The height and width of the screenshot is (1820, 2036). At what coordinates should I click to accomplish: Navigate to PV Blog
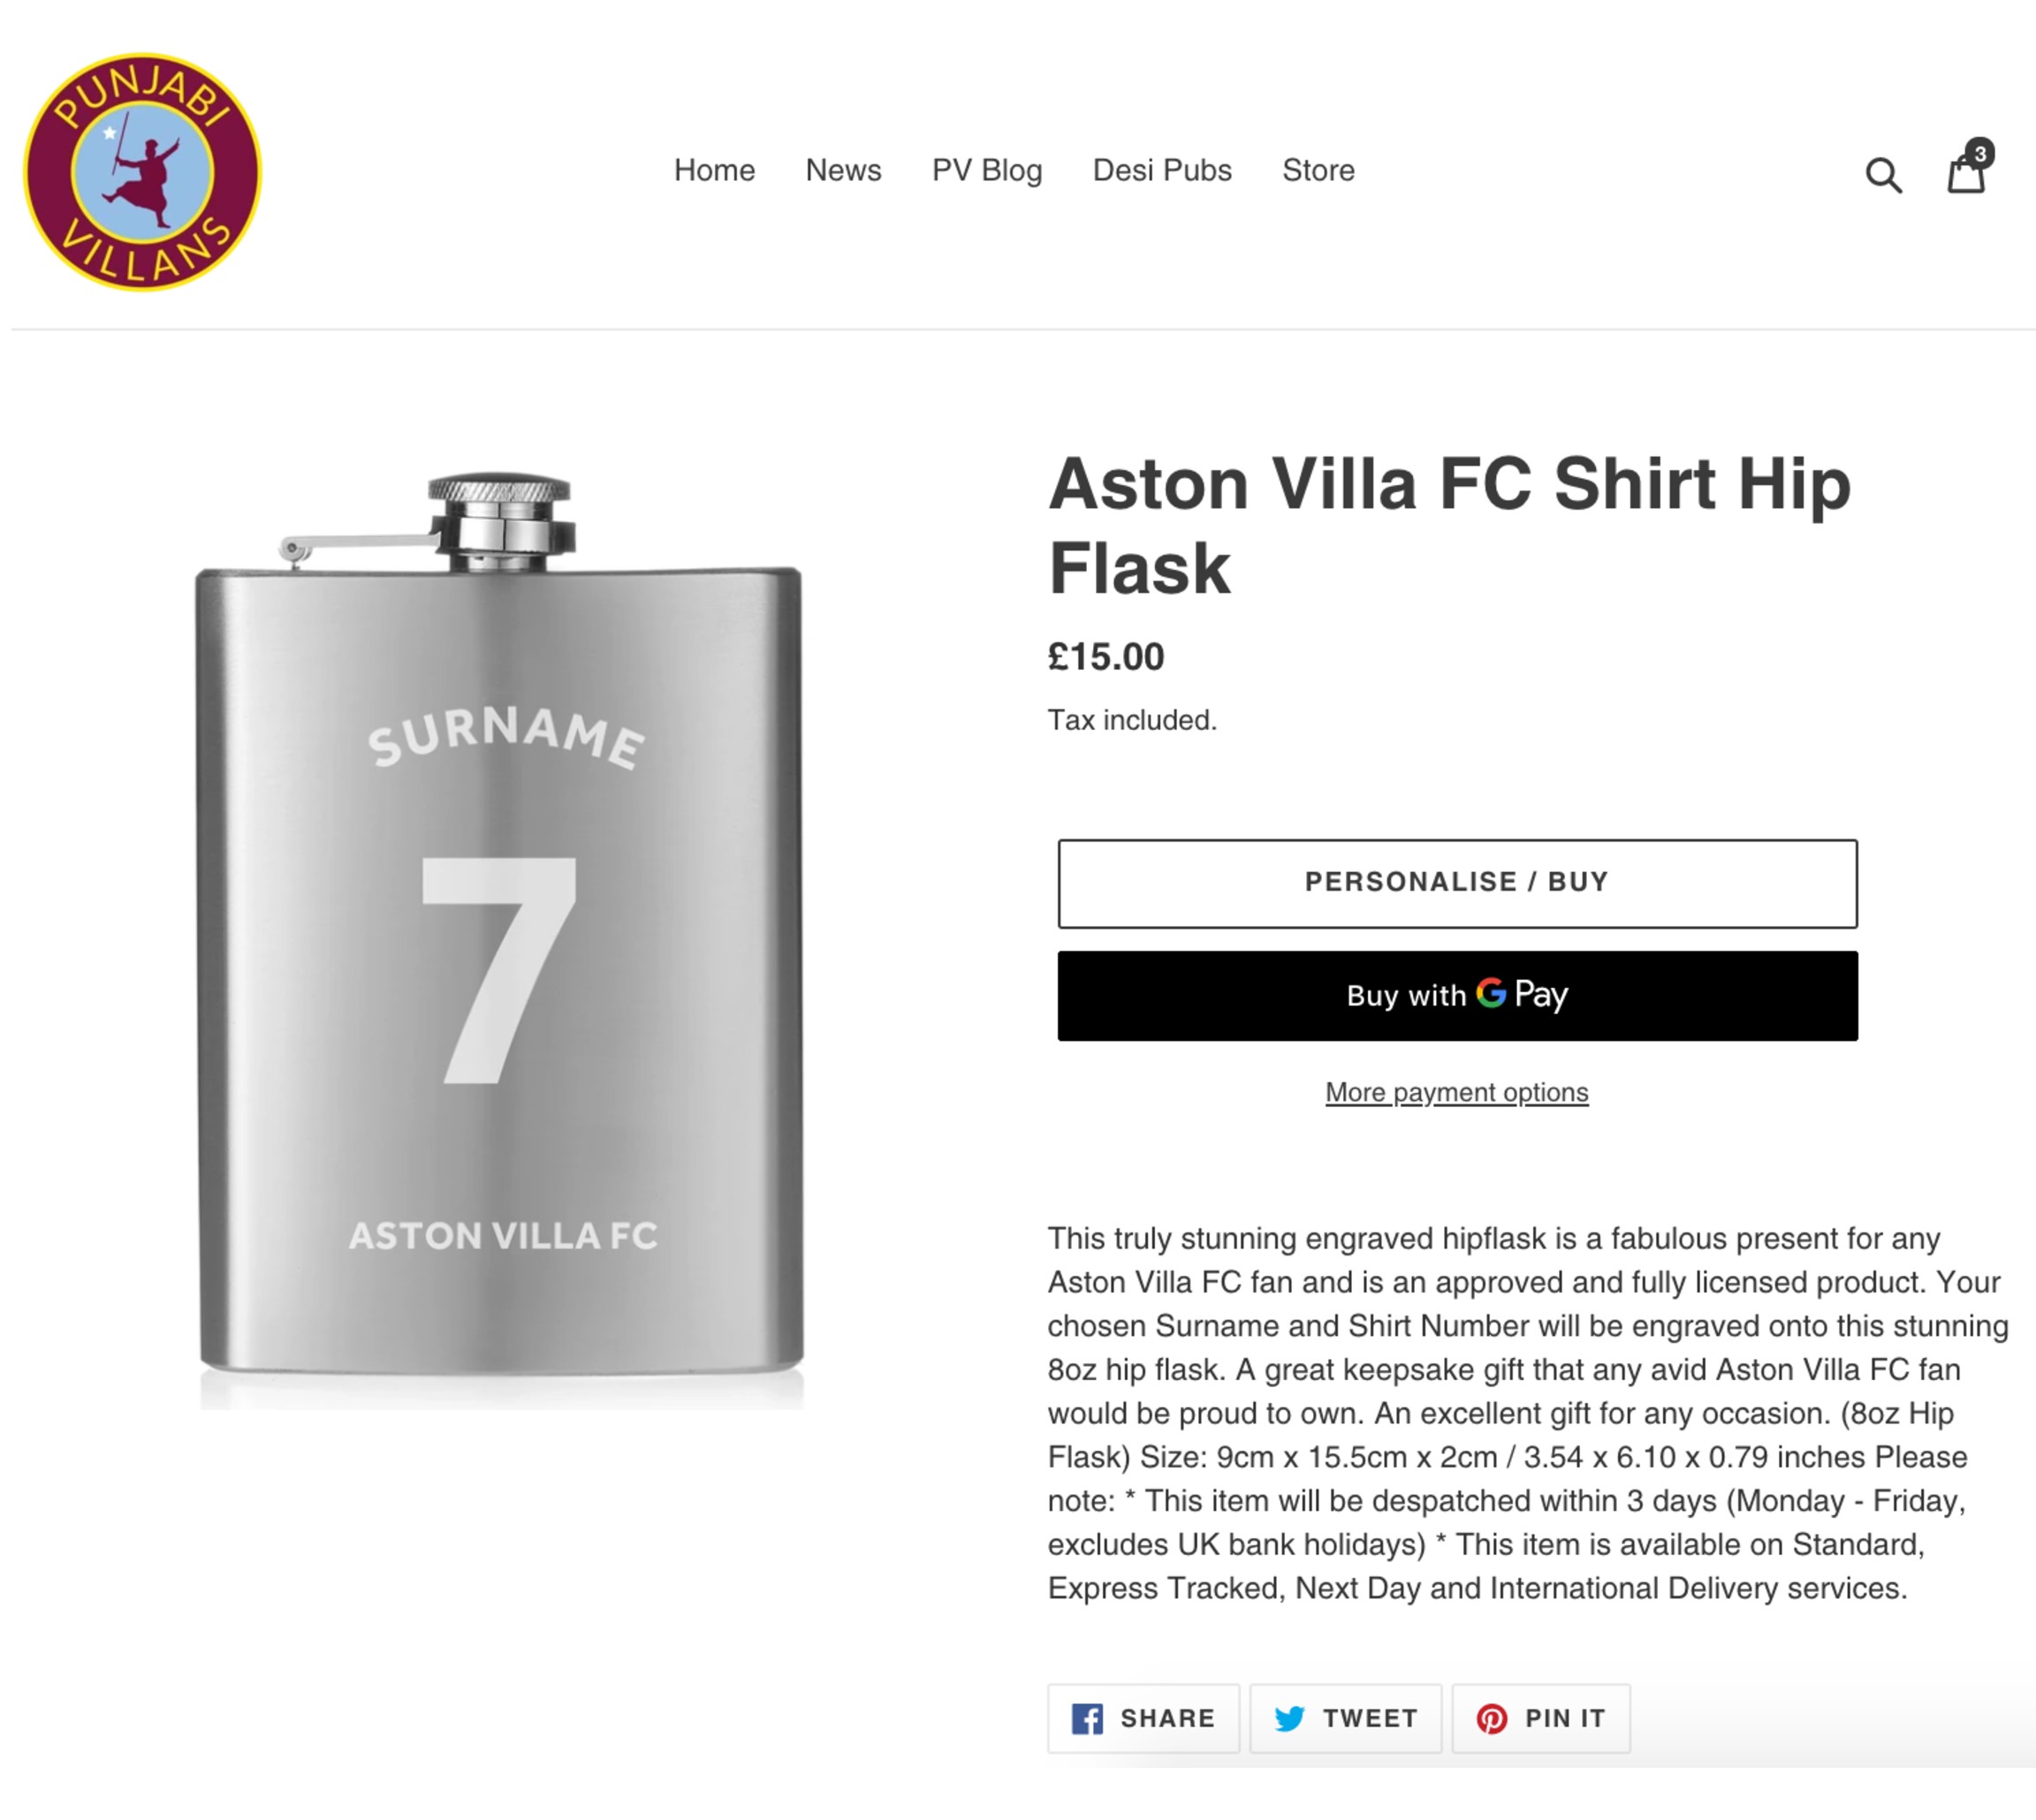tap(987, 170)
